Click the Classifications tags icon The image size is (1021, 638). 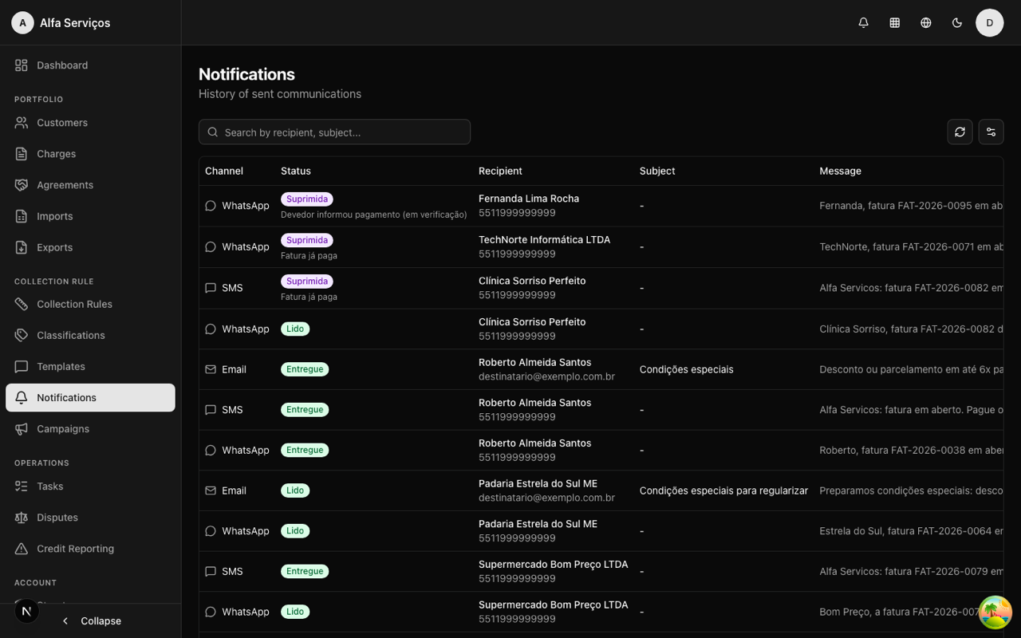point(22,335)
